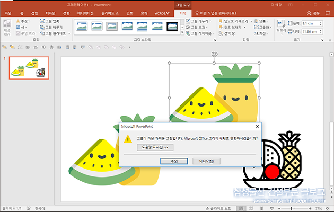Apply the first picture style thumbnail
Viewport: 334px width, 212px height.
click(82, 26)
